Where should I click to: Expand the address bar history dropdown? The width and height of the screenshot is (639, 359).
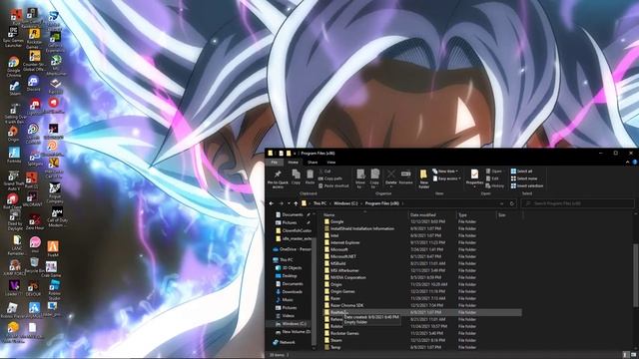(x=501, y=203)
